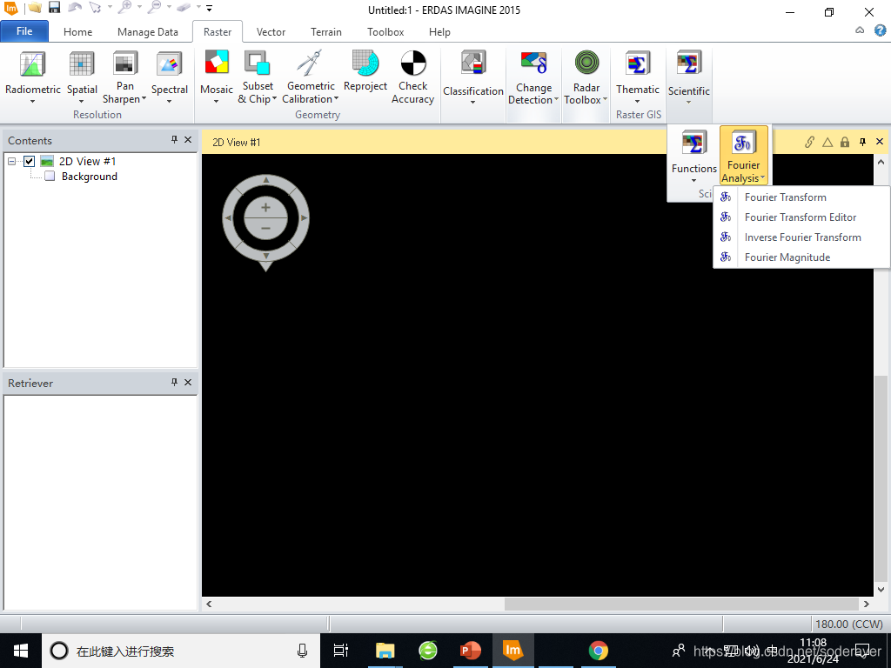Zoom out with the minus navigator control
Screen dimensions: 891x668
tap(265, 229)
